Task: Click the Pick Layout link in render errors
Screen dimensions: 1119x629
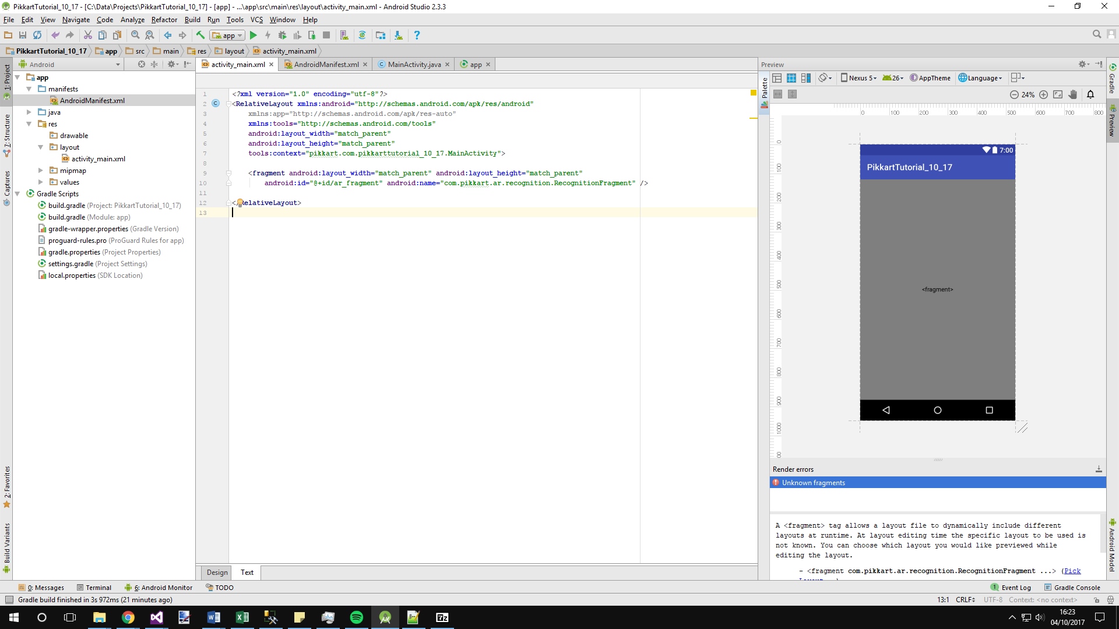Action: pyautogui.click(x=1072, y=571)
